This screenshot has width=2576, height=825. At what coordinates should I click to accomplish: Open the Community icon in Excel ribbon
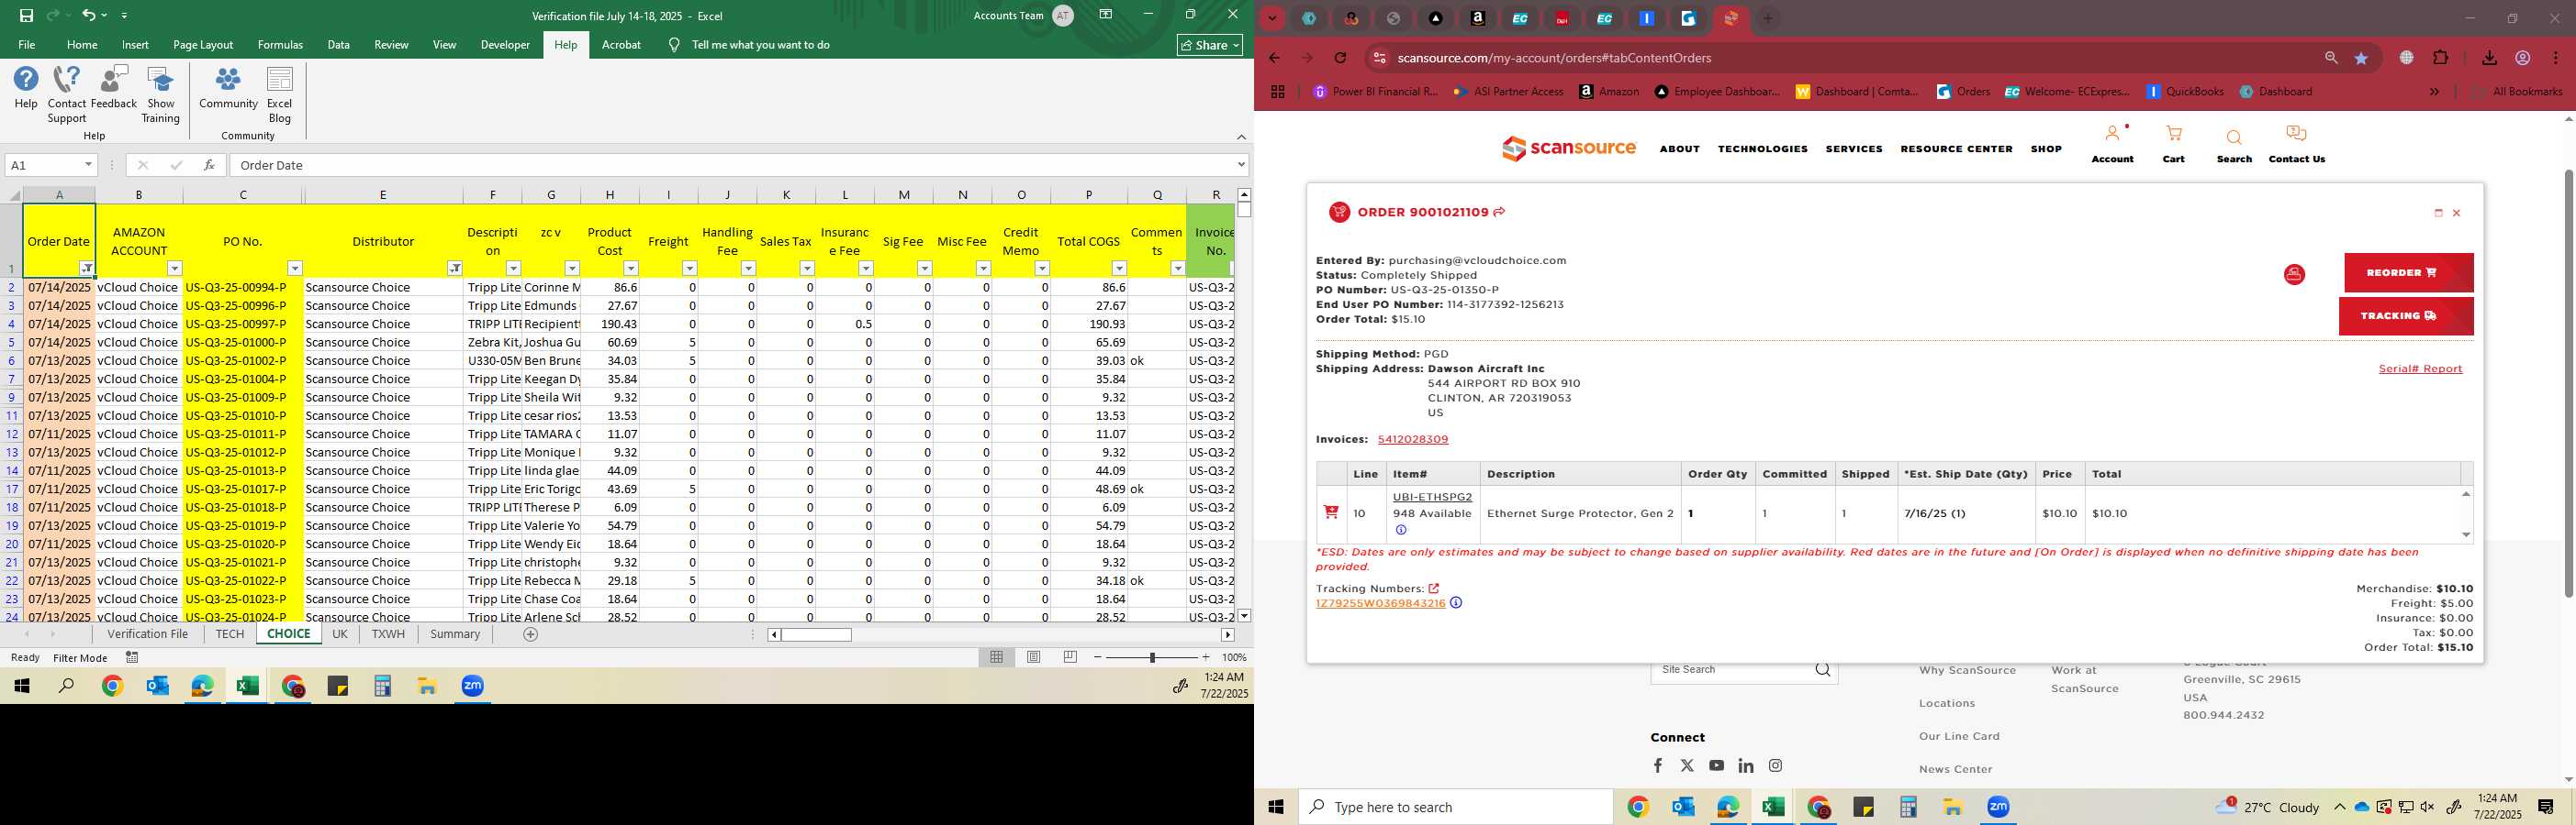click(228, 88)
